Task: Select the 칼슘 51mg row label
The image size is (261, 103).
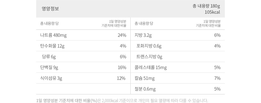Action: coord(144,78)
